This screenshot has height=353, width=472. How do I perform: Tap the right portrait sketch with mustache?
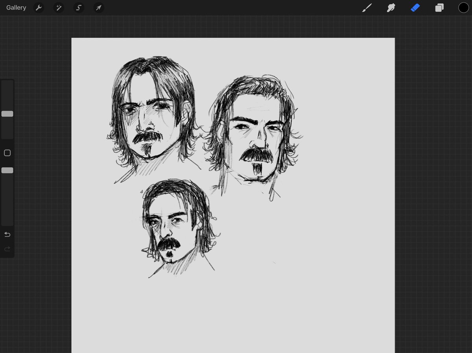coord(253,137)
